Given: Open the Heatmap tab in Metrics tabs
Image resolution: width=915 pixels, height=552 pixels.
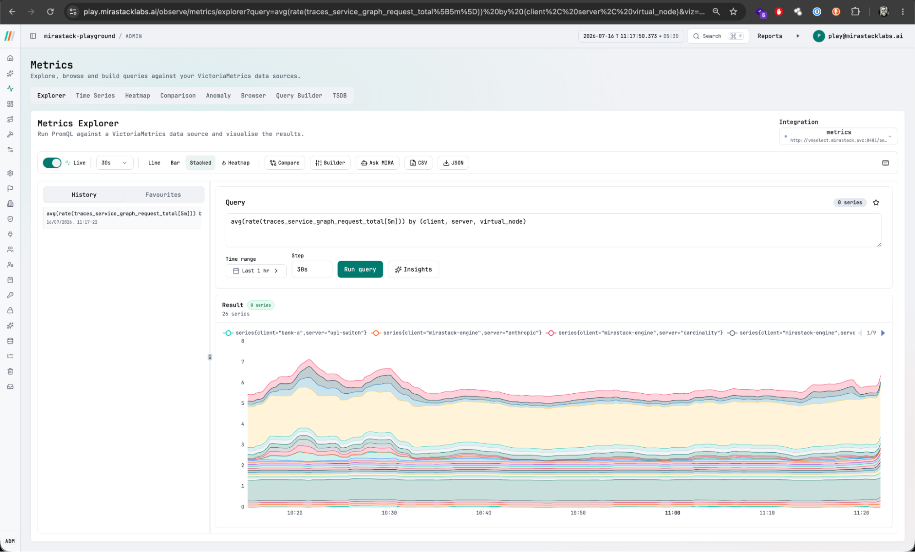Looking at the screenshot, I should coord(137,96).
